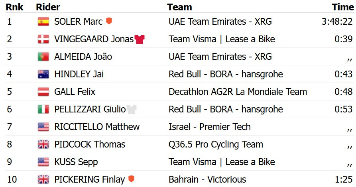
Task: Open Israel - Premier Tech team page
Action: [210, 127]
